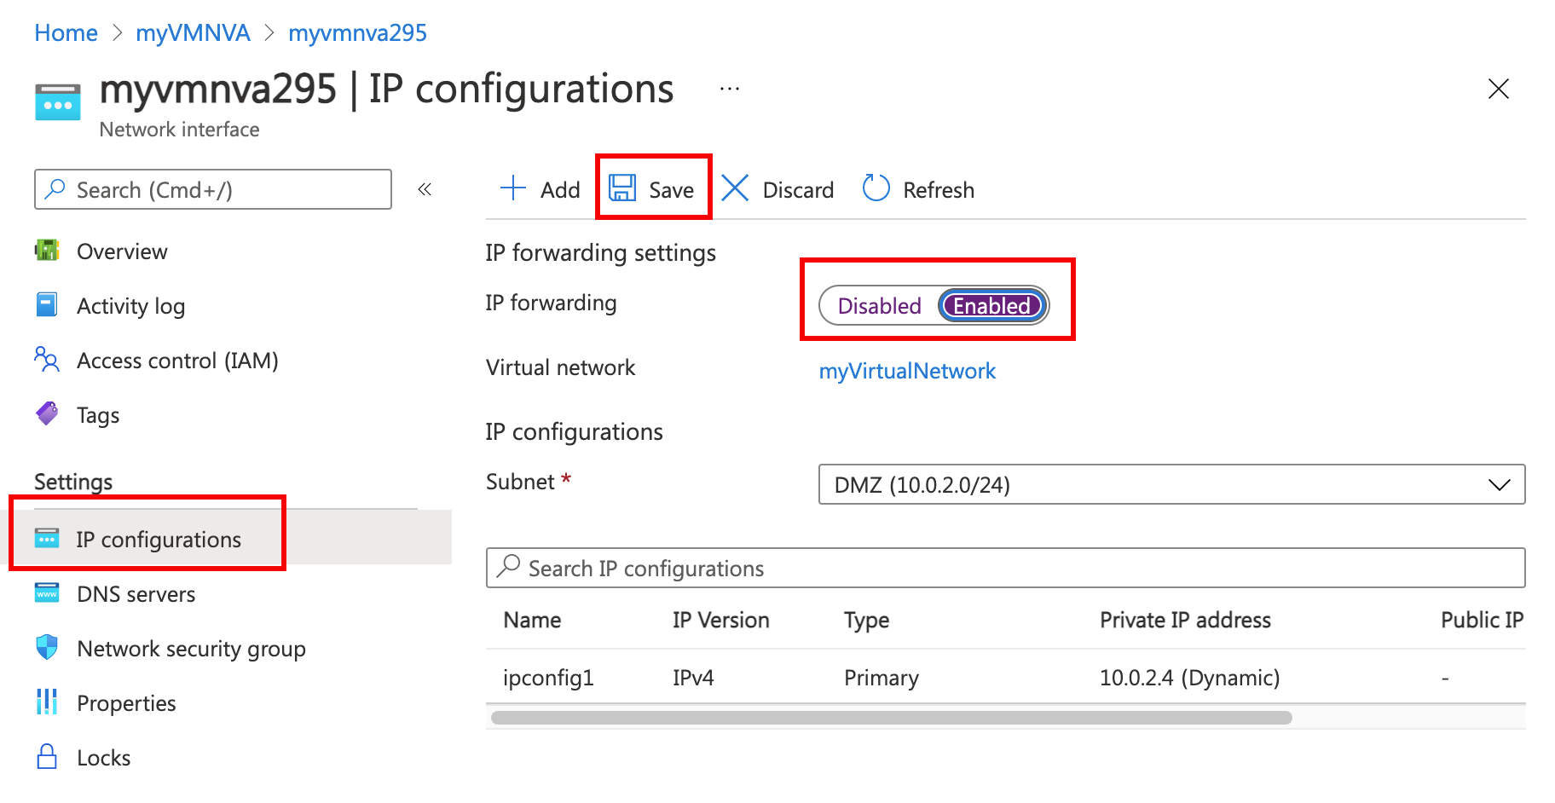Go to myVMNVA breadcrumb link
Screen dimensions: 1555x803
click(193, 32)
